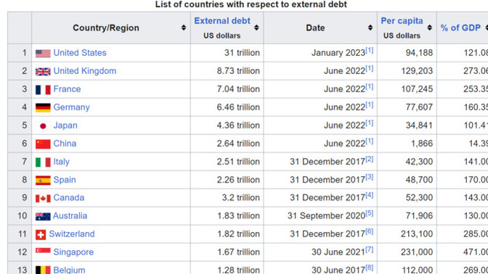
Task: Click the United Kingdom flag icon
Action: [x=43, y=72]
